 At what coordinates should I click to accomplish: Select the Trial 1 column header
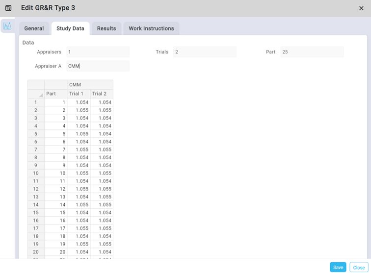[79, 94]
